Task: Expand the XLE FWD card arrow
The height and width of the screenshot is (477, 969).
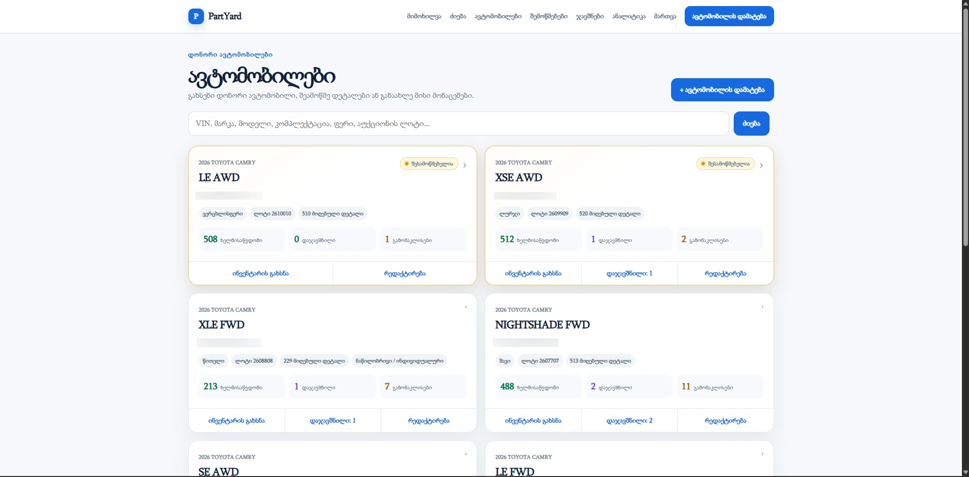Action: point(466,307)
